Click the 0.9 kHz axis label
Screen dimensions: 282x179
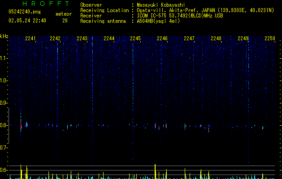point(4,103)
